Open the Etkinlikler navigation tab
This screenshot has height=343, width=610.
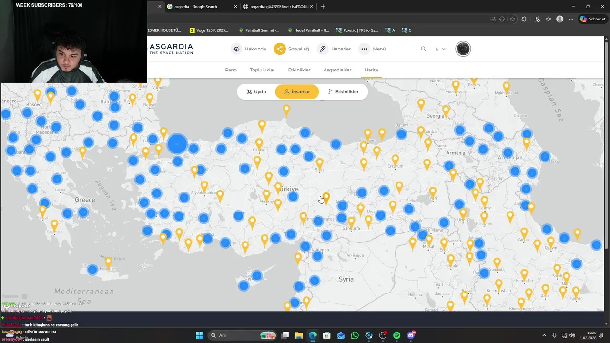tap(299, 70)
